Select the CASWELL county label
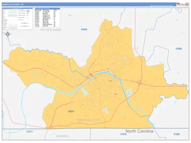The width and height of the screenshot is (191, 143). point(63,136)
